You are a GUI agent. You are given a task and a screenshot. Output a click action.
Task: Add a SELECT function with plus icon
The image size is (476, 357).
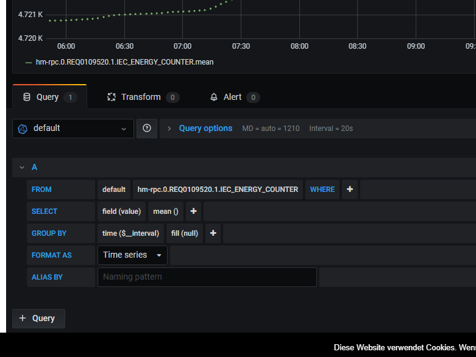point(193,211)
